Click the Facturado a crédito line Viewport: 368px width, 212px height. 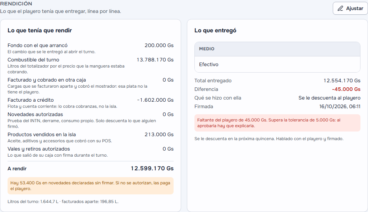pos(90,103)
